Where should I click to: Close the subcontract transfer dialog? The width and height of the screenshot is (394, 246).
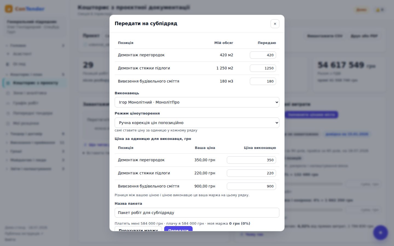pos(275,24)
